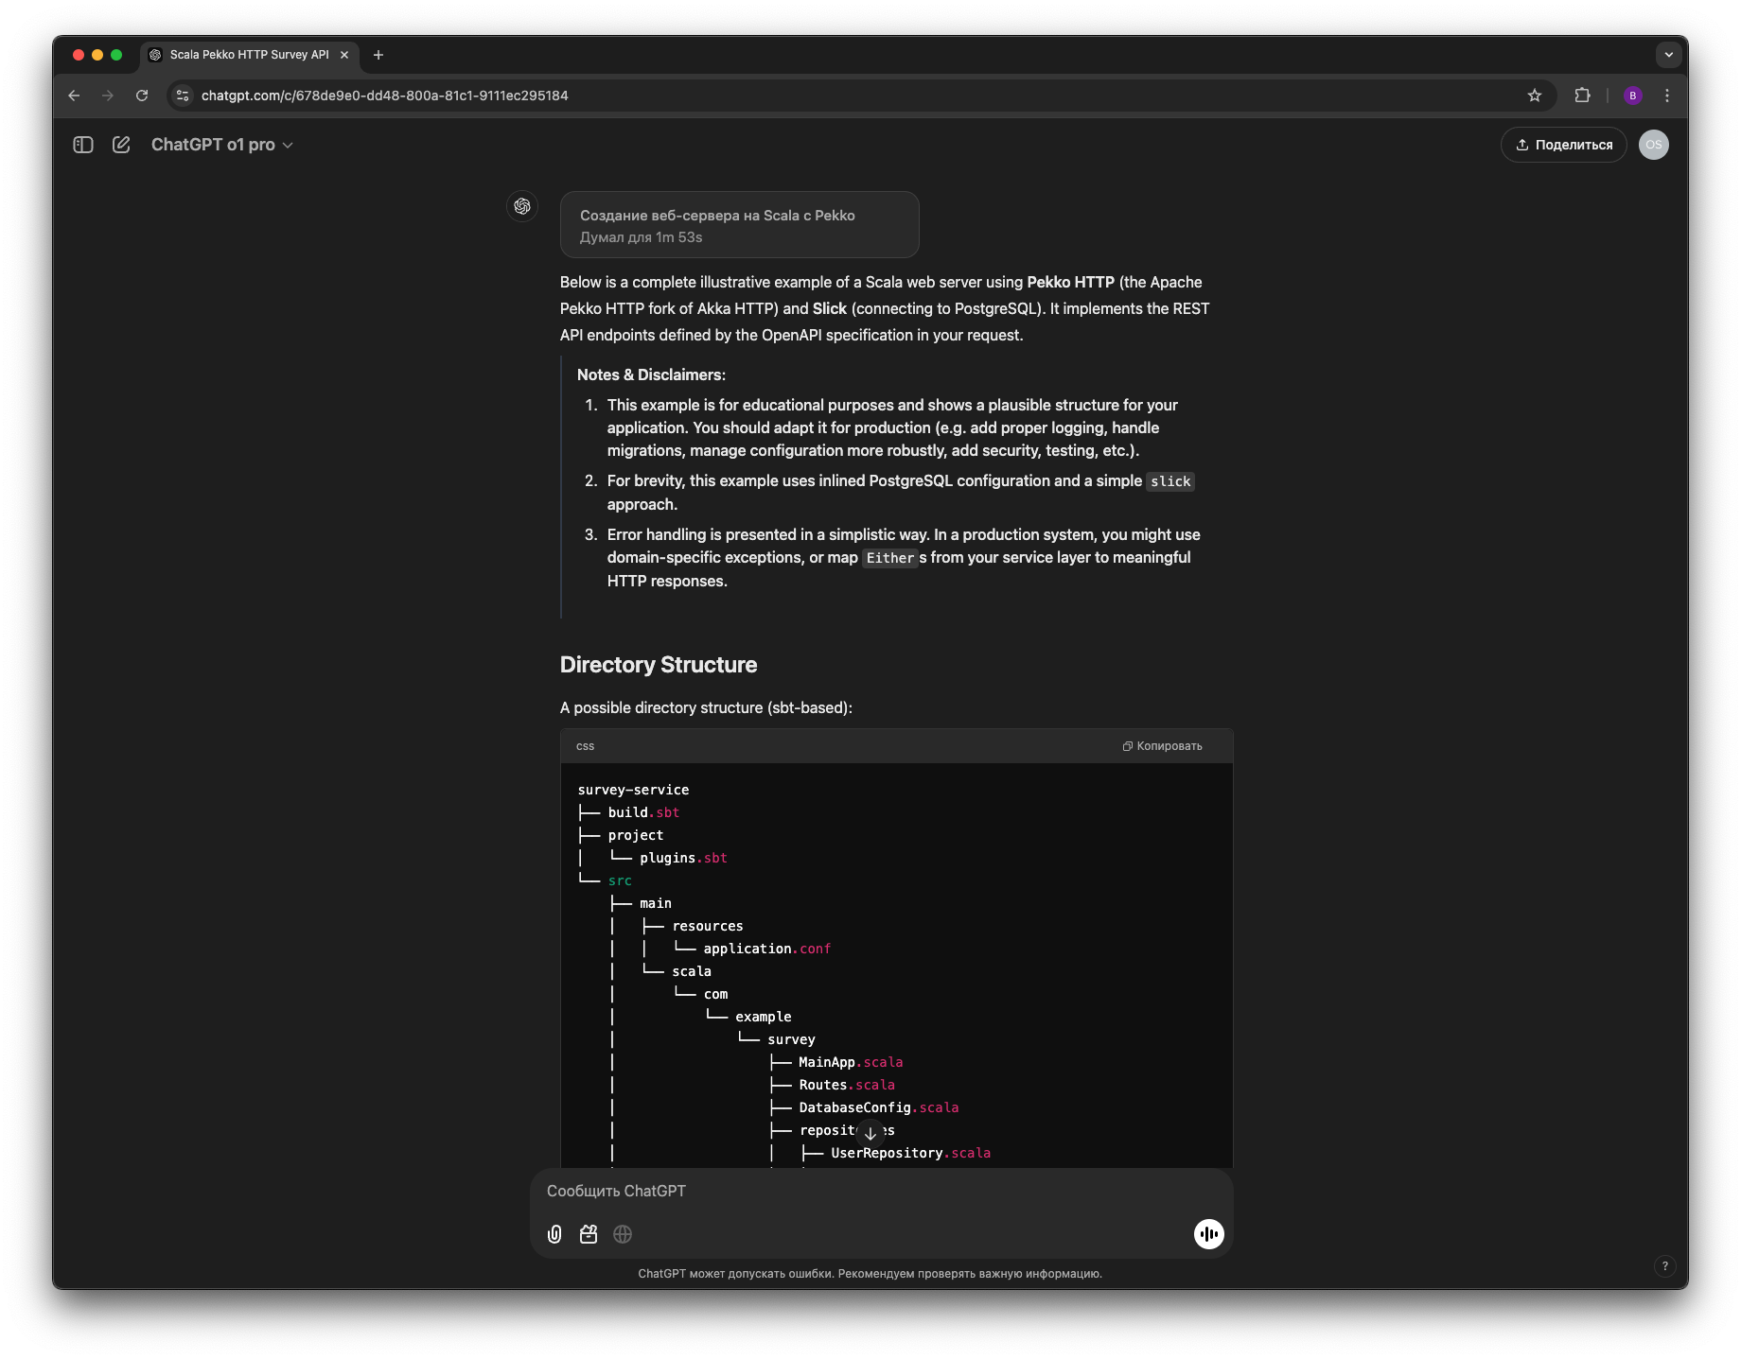The image size is (1741, 1359).
Task: Open the Chrome three-dot menu
Action: coord(1667,96)
